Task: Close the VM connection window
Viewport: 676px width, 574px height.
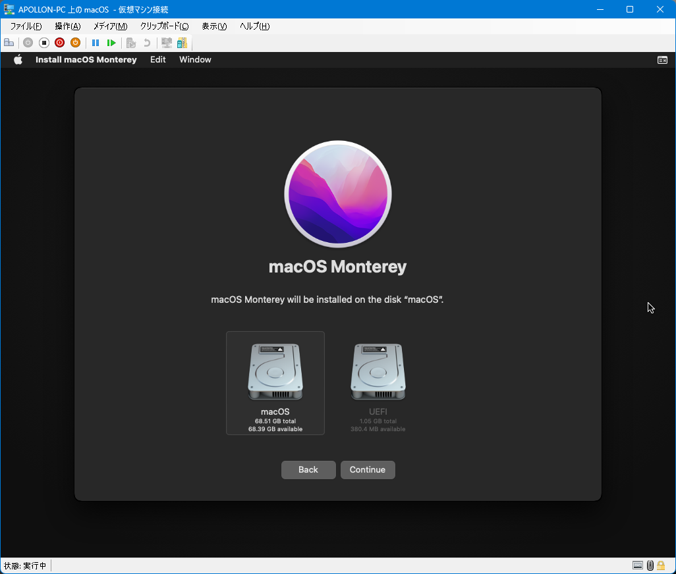Action: click(x=660, y=9)
